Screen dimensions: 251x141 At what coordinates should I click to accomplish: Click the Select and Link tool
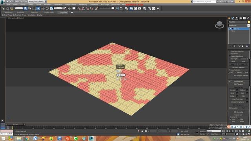3,8
